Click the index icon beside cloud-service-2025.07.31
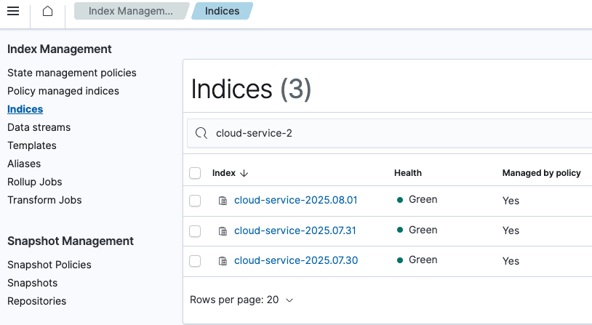The image size is (592, 325). coord(223,230)
